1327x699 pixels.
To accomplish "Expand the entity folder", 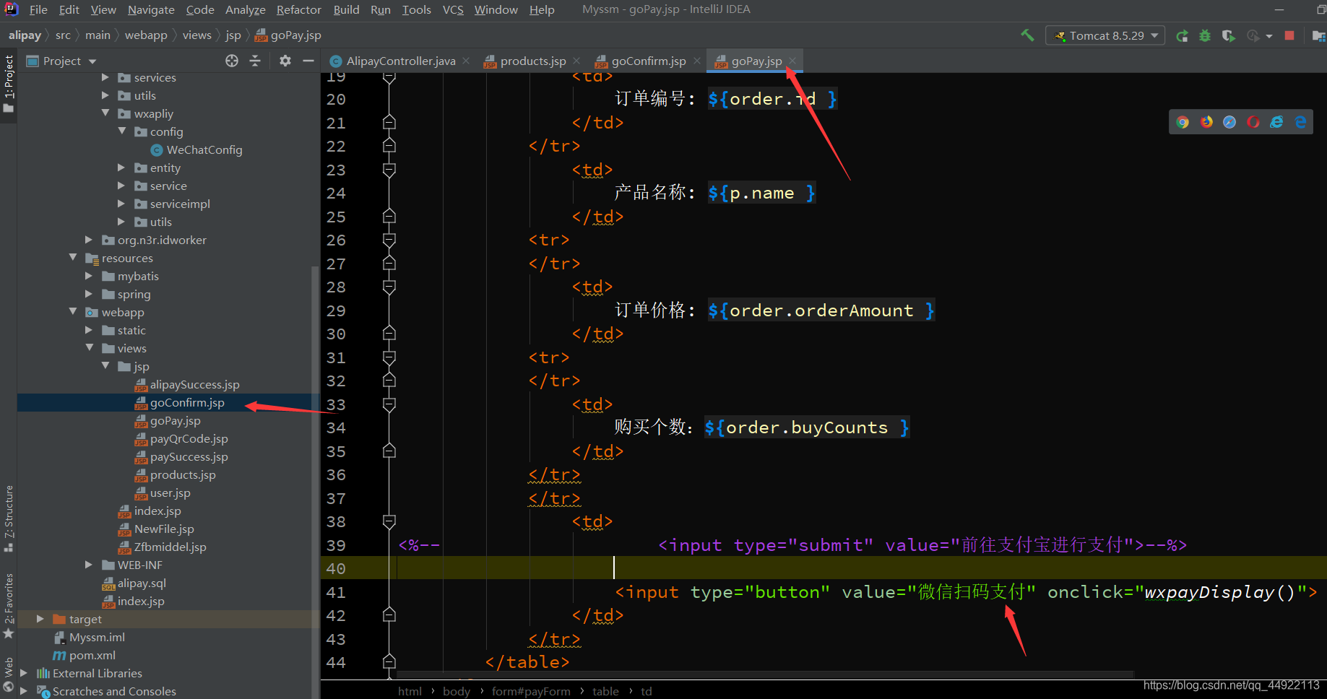I will pos(121,168).
